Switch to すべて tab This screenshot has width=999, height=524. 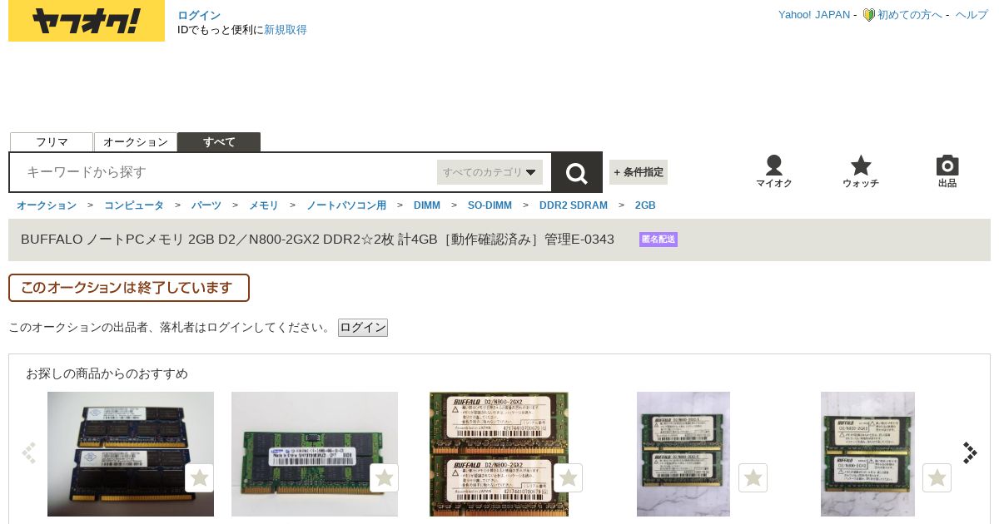tap(219, 142)
